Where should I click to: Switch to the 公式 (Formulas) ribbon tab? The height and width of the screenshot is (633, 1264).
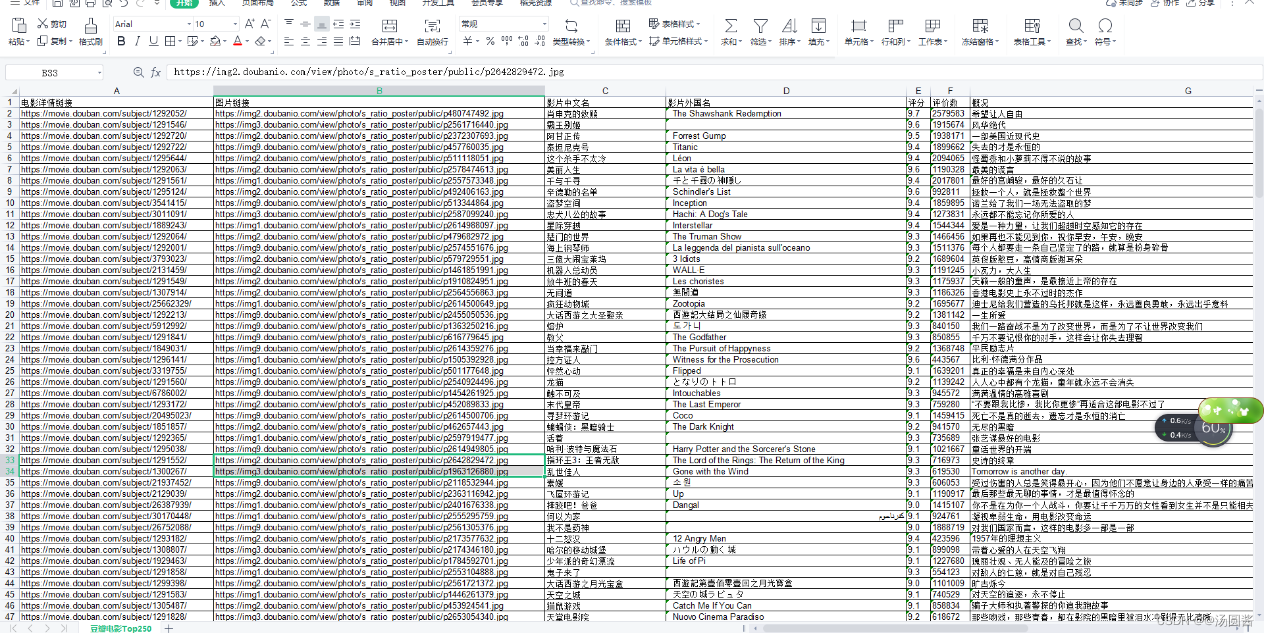click(299, 3)
